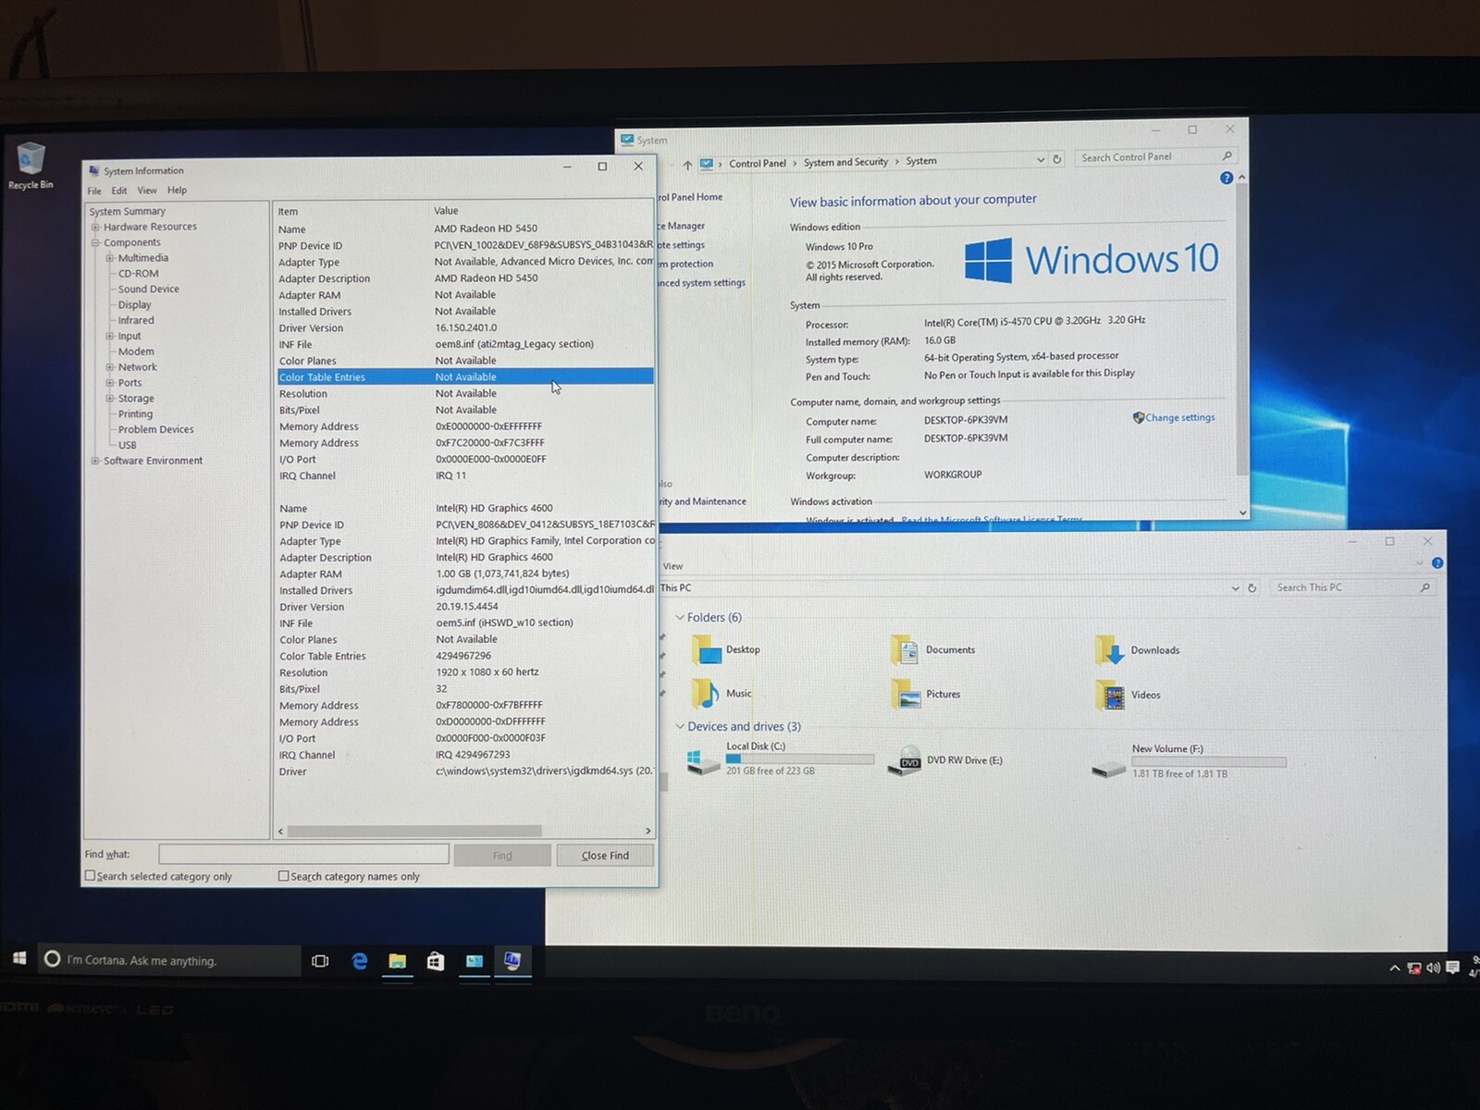
Task: Open the DVD RW Drive (E:)
Action: 944,760
